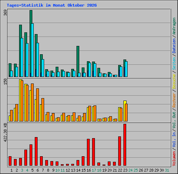Click the red Volumen bar for day 6
The image size is (178, 174).
coord(36,151)
